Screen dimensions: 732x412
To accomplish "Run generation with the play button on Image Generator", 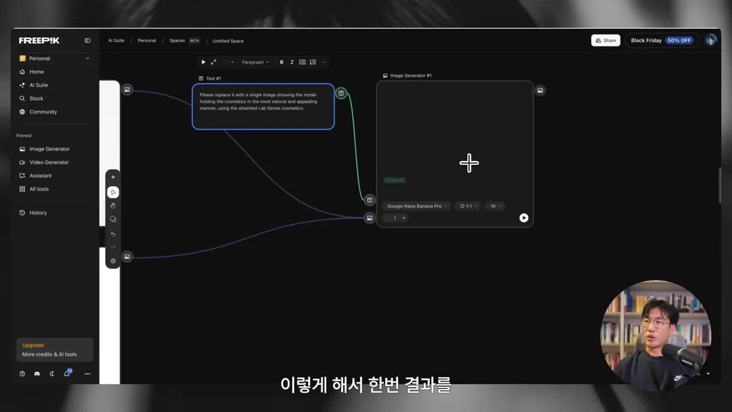I will (x=524, y=217).
